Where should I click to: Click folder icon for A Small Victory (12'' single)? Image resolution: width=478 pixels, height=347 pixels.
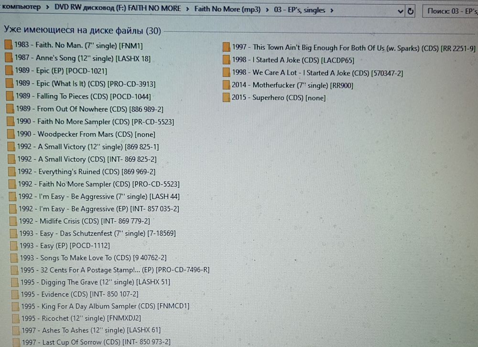click(11, 146)
